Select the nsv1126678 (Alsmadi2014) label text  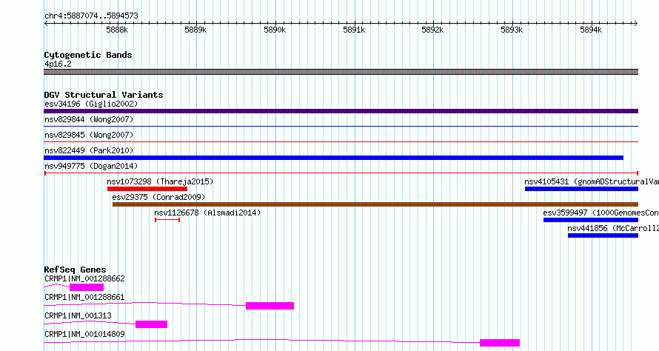pos(207,213)
